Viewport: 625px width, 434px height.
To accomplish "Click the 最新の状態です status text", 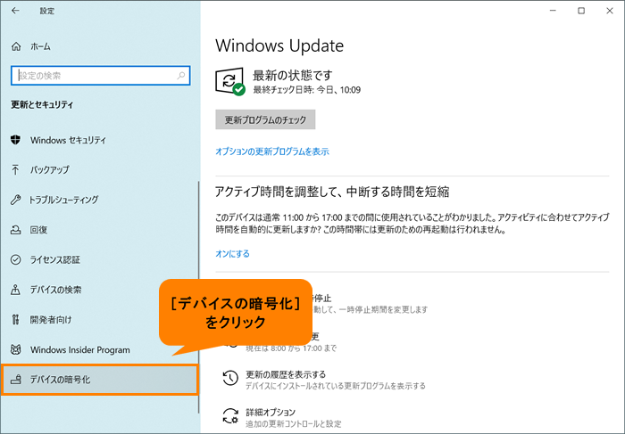I will 293,75.
